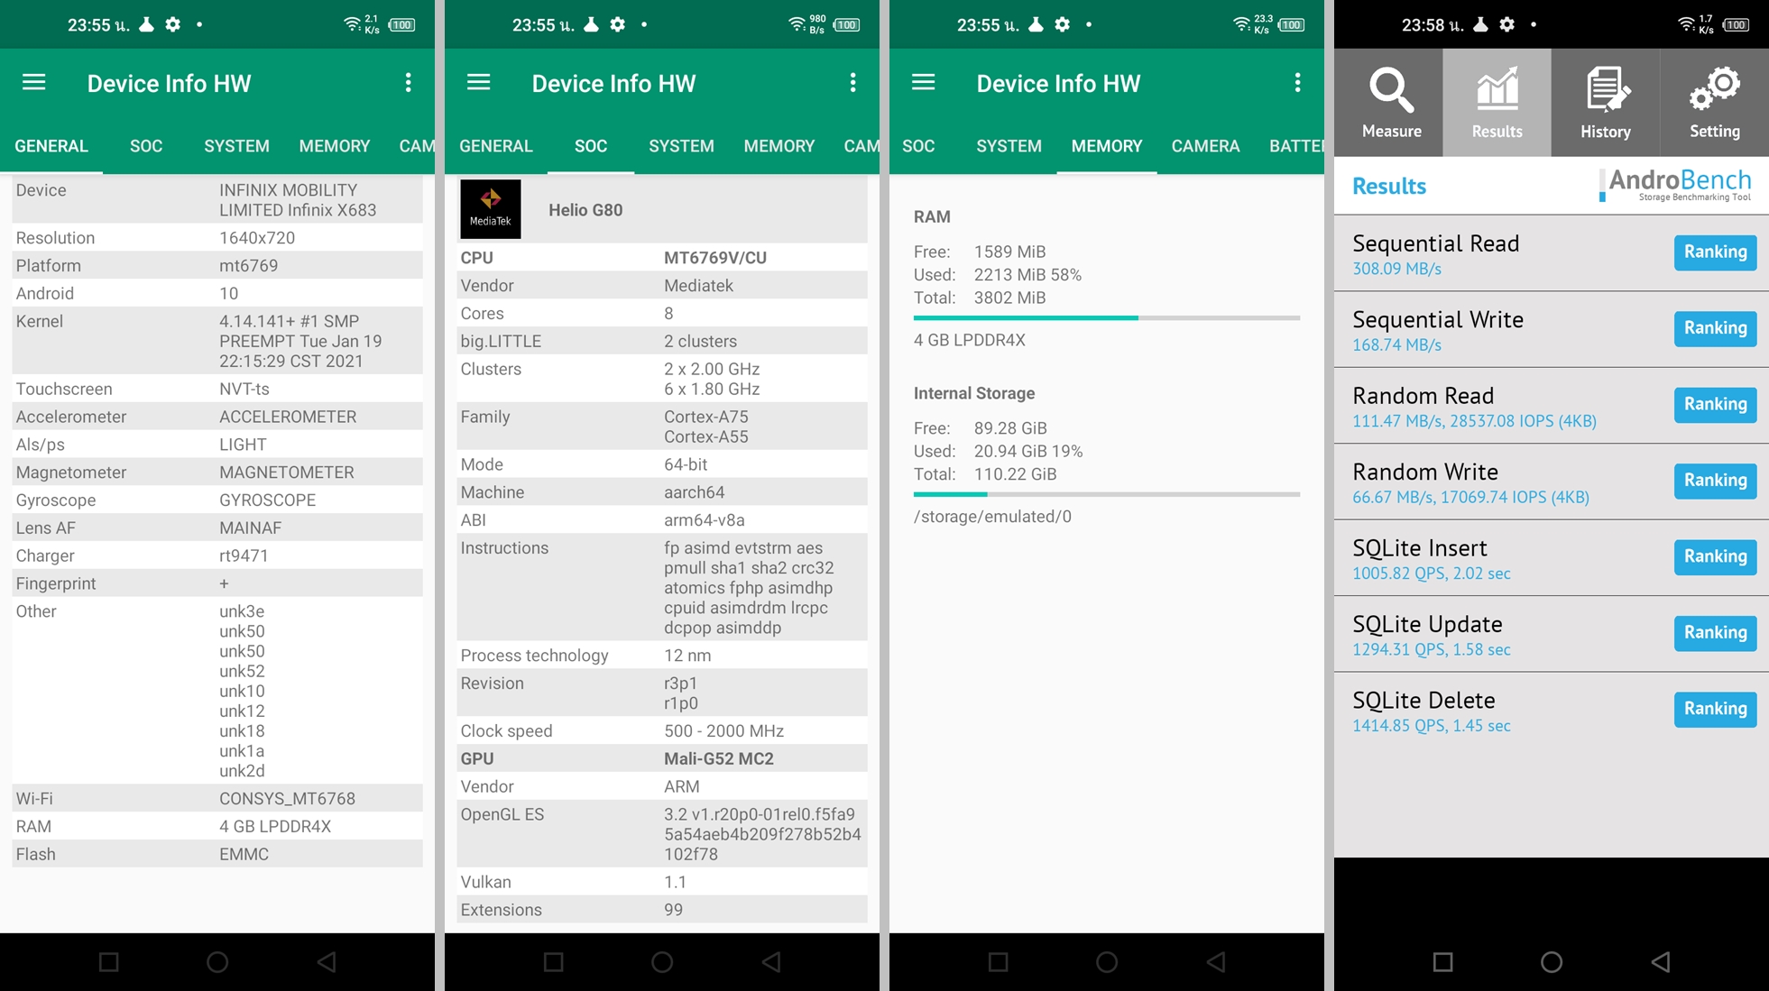Tap the MediaTek logo on SOC screen
Screen dimensions: 1769x991
[491, 209]
